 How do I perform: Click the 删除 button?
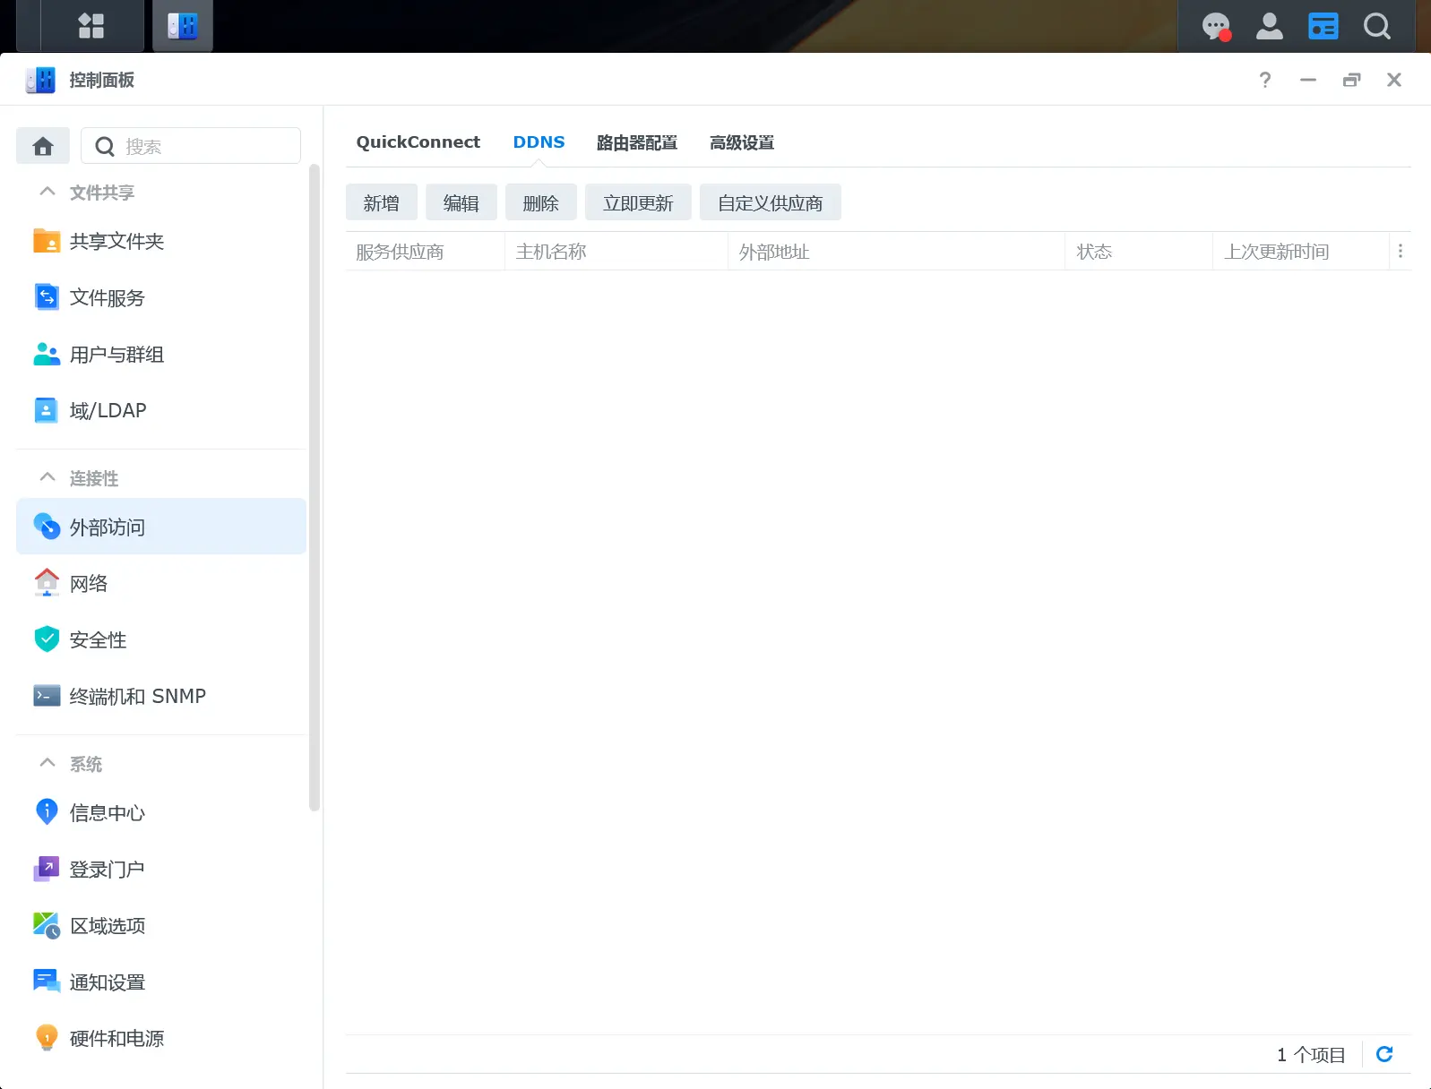pos(541,203)
